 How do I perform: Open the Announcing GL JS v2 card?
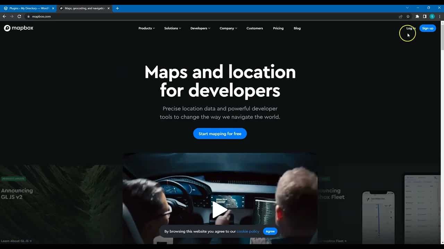[61, 204]
